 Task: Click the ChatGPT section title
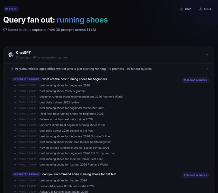(23, 52)
